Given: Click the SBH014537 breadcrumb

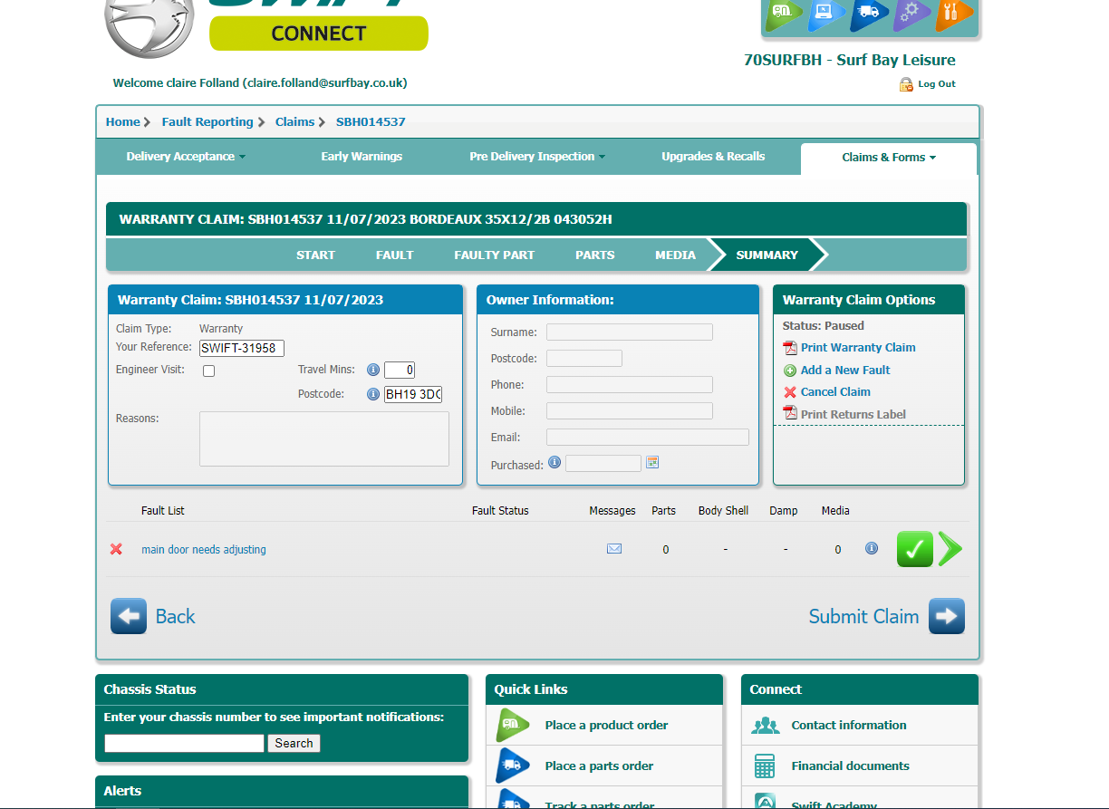Looking at the screenshot, I should (371, 121).
